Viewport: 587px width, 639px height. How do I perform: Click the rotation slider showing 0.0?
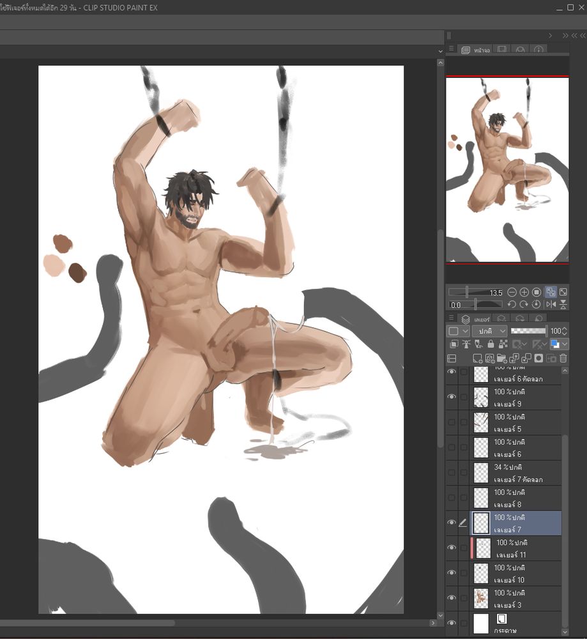pos(476,304)
